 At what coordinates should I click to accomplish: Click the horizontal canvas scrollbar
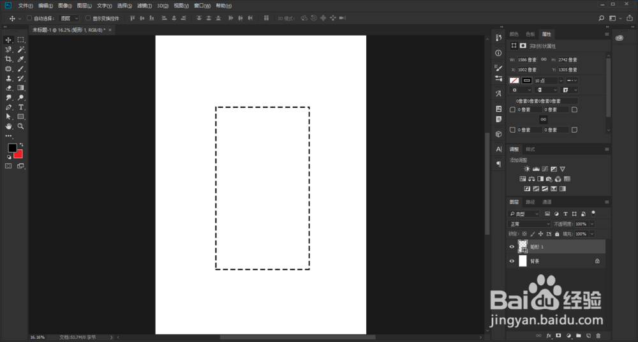coord(298,337)
